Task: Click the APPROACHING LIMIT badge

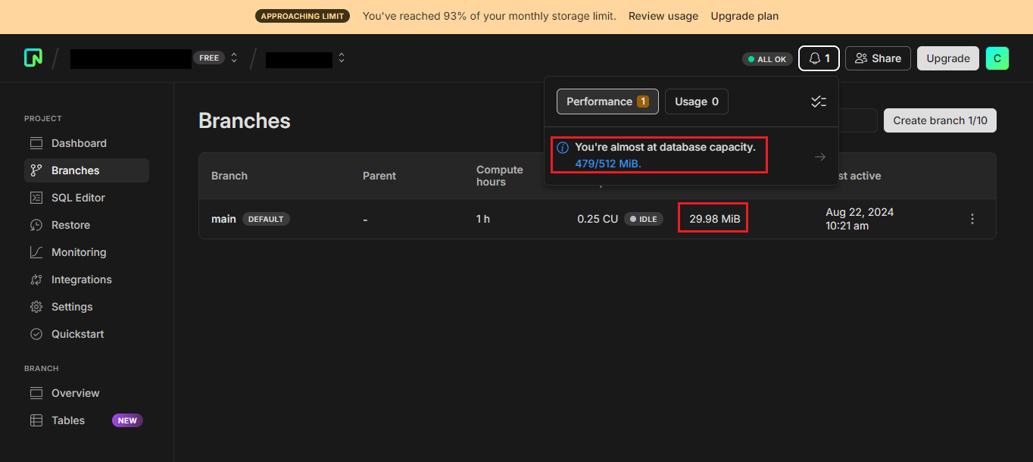Action: [302, 16]
